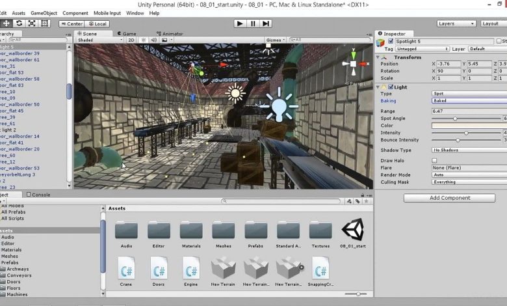The height and width of the screenshot is (306, 507).
Task: Toggle Spotlight 5 object active checkbox
Action: [x=391, y=41]
